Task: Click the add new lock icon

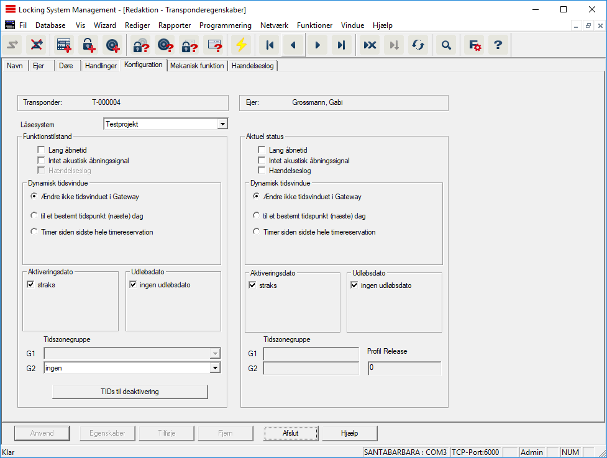Action: pyautogui.click(x=89, y=45)
